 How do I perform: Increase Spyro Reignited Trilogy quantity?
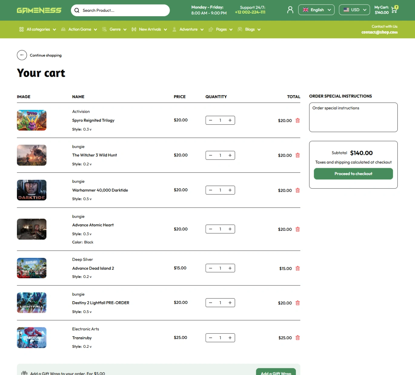pyautogui.click(x=230, y=120)
